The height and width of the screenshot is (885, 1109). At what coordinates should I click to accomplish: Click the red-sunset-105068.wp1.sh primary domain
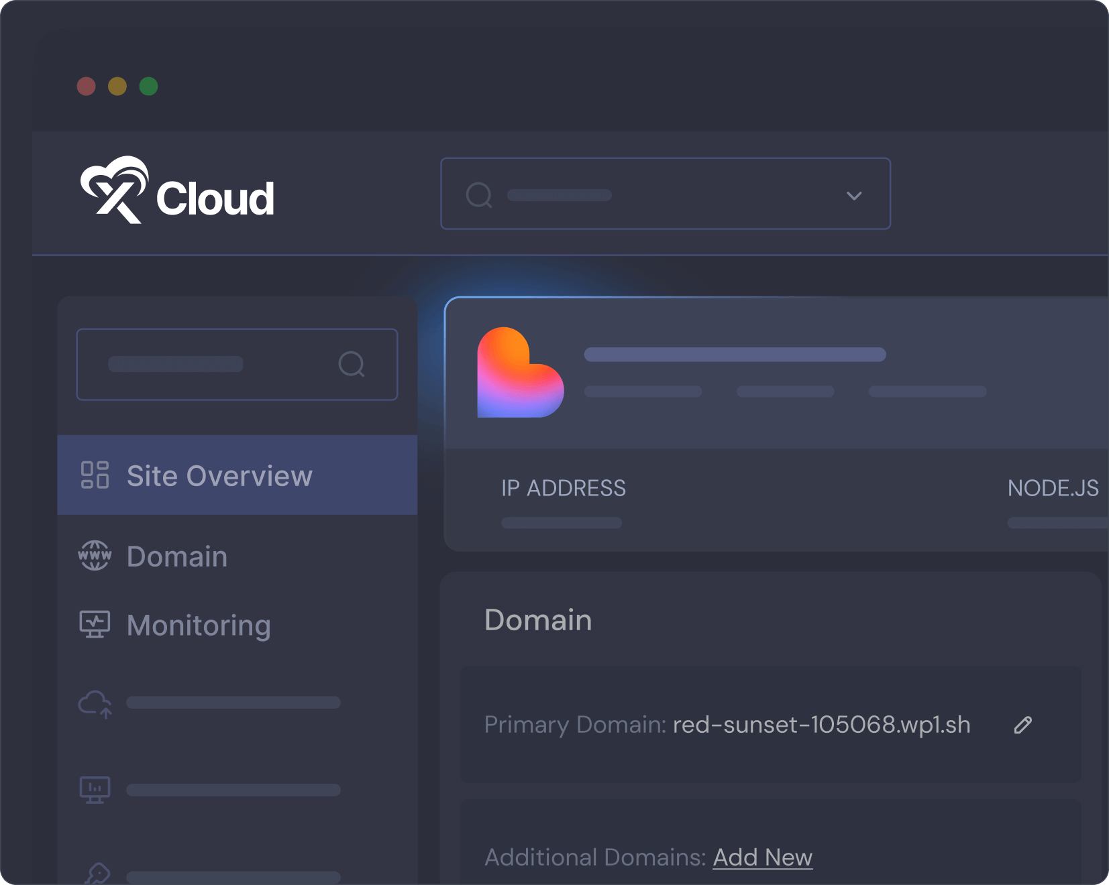click(x=821, y=725)
